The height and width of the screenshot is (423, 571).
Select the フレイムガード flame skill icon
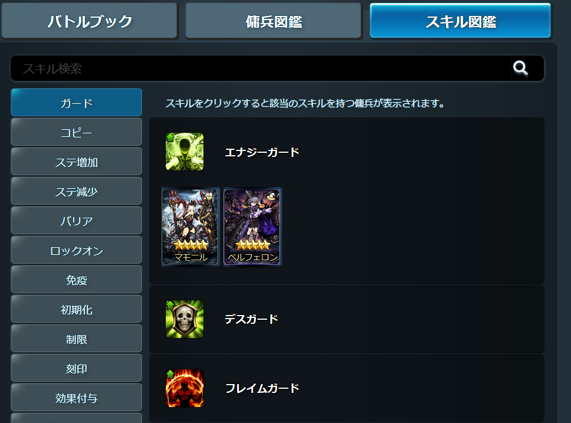pyautogui.click(x=185, y=388)
